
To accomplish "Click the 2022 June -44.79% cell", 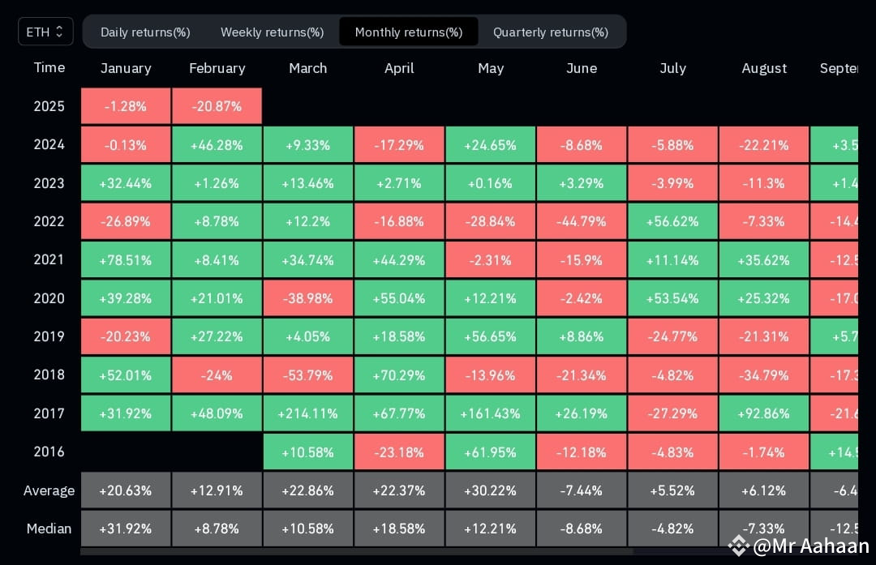I will [582, 221].
